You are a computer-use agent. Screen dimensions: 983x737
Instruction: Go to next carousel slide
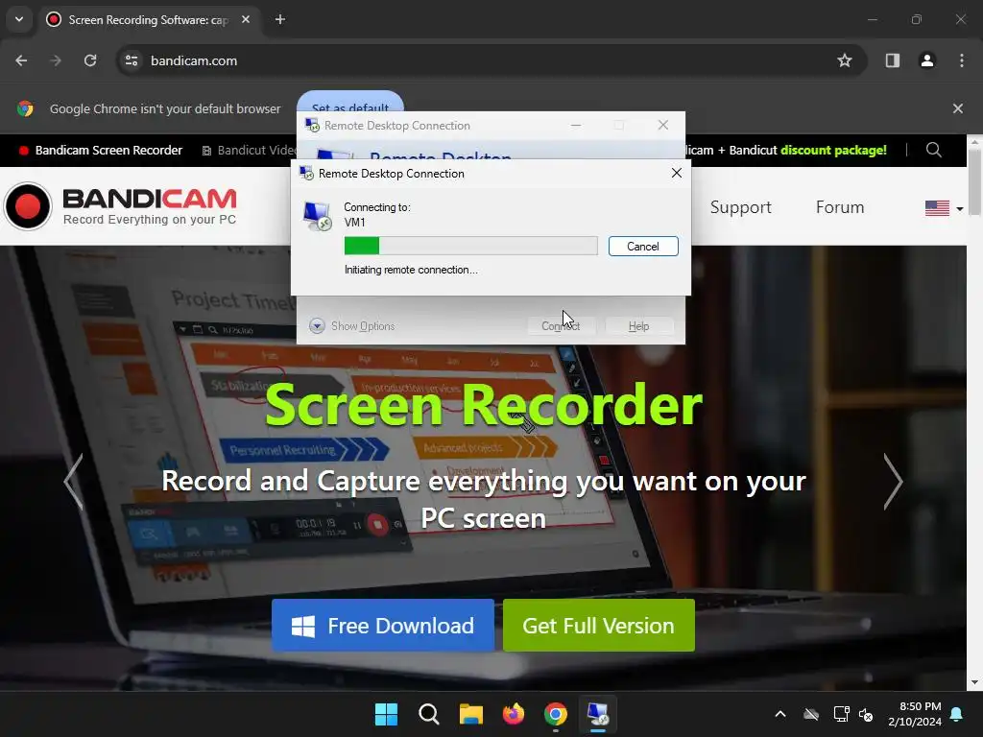point(893,482)
